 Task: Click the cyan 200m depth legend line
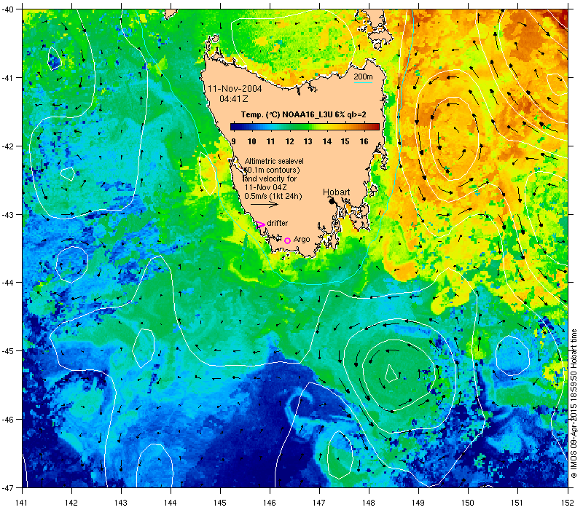[363, 82]
